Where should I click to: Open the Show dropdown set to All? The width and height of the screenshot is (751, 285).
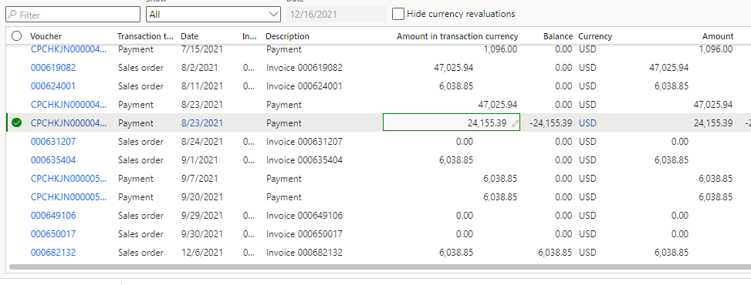click(x=213, y=15)
